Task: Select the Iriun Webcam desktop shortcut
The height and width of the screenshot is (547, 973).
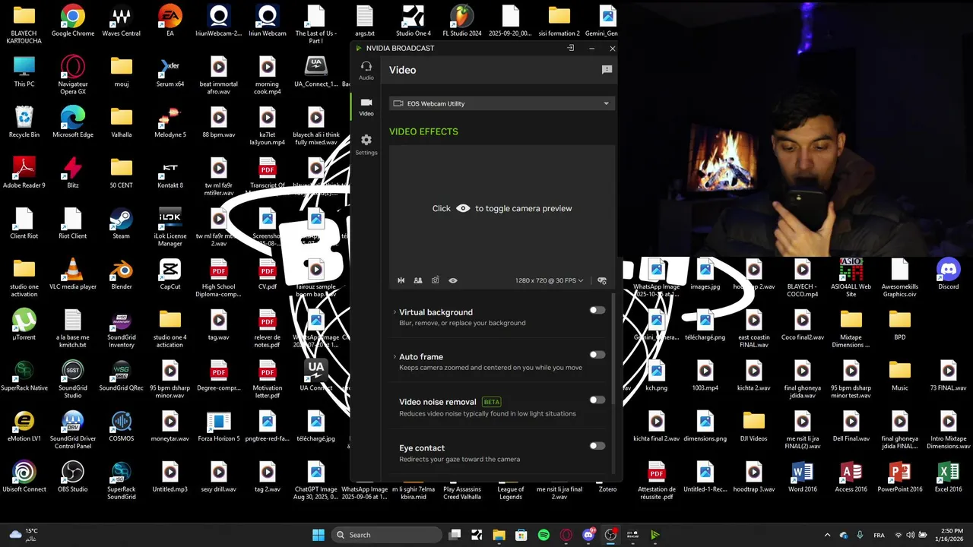Action: click(268, 21)
